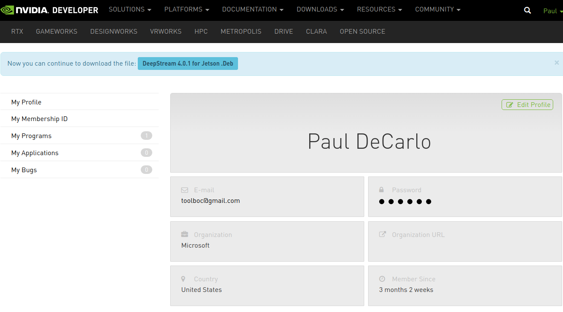Open the DesignWorks section

(x=114, y=32)
